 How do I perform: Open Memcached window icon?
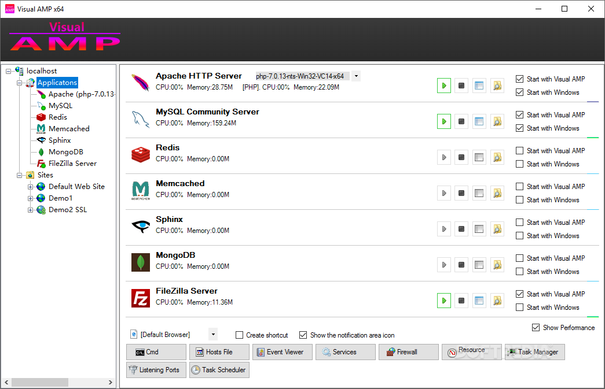click(x=479, y=193)
